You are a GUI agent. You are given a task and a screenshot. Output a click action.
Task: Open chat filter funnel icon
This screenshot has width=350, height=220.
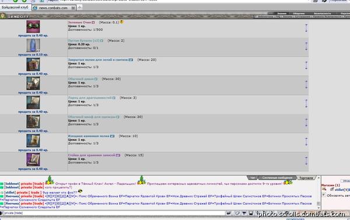[244, 214]
